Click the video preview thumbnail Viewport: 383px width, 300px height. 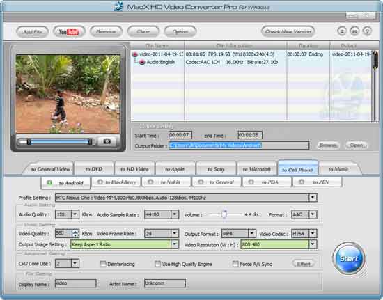[68, 94]
